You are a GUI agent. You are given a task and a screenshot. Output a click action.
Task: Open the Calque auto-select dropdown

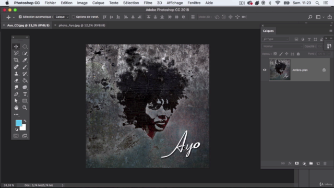tap(62, 17)
